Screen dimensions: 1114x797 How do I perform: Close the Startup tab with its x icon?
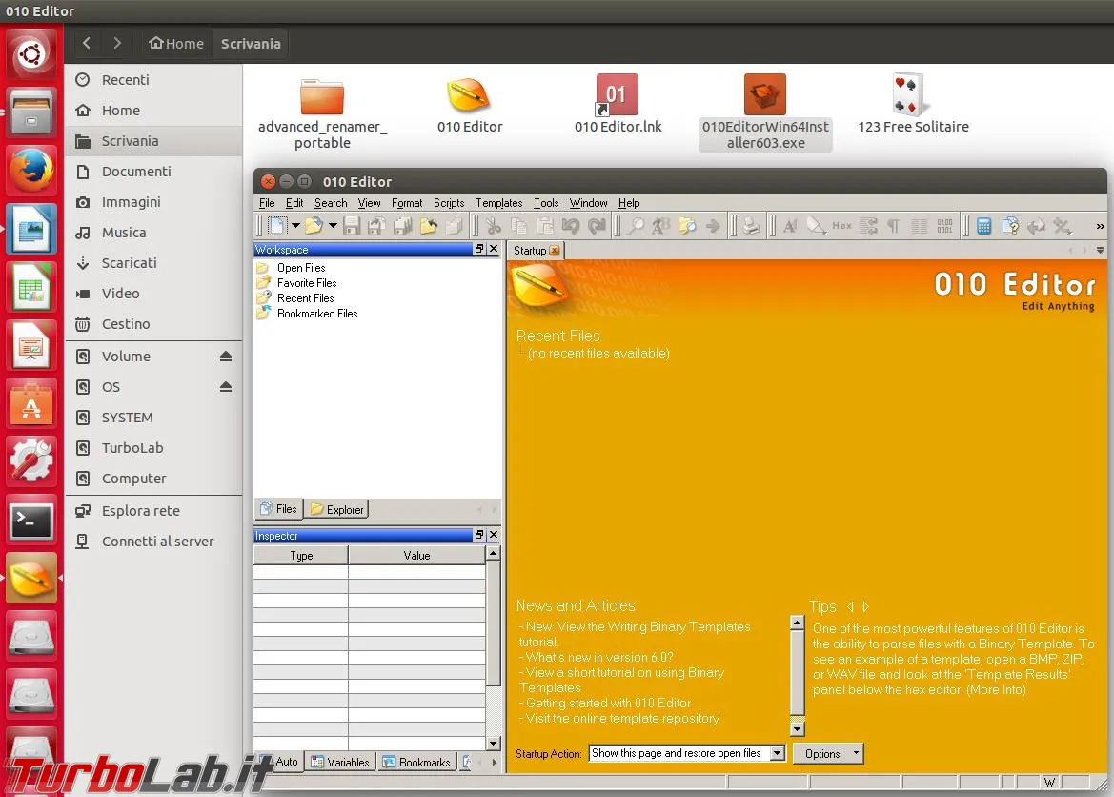tap(555, 251)
